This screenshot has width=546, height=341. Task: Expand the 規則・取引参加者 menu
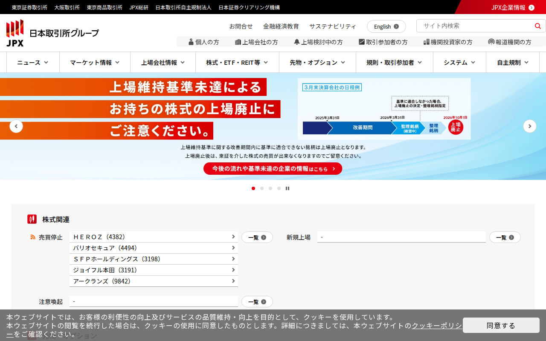click(x=395, y=62)
